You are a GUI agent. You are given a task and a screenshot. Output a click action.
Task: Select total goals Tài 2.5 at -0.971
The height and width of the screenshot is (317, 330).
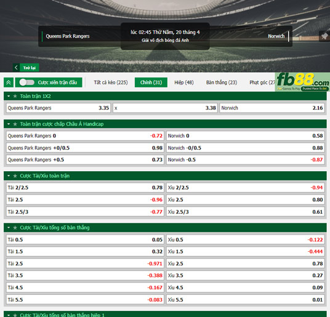coord(85,263)
